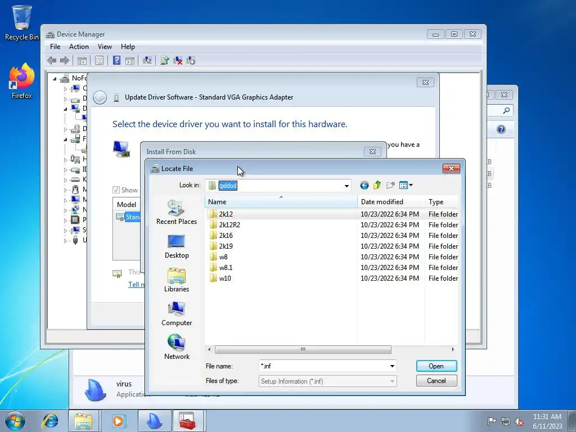The height and width of the screenshot is (432, 576).
Task: Click the Open button
Action: [436, 366]
